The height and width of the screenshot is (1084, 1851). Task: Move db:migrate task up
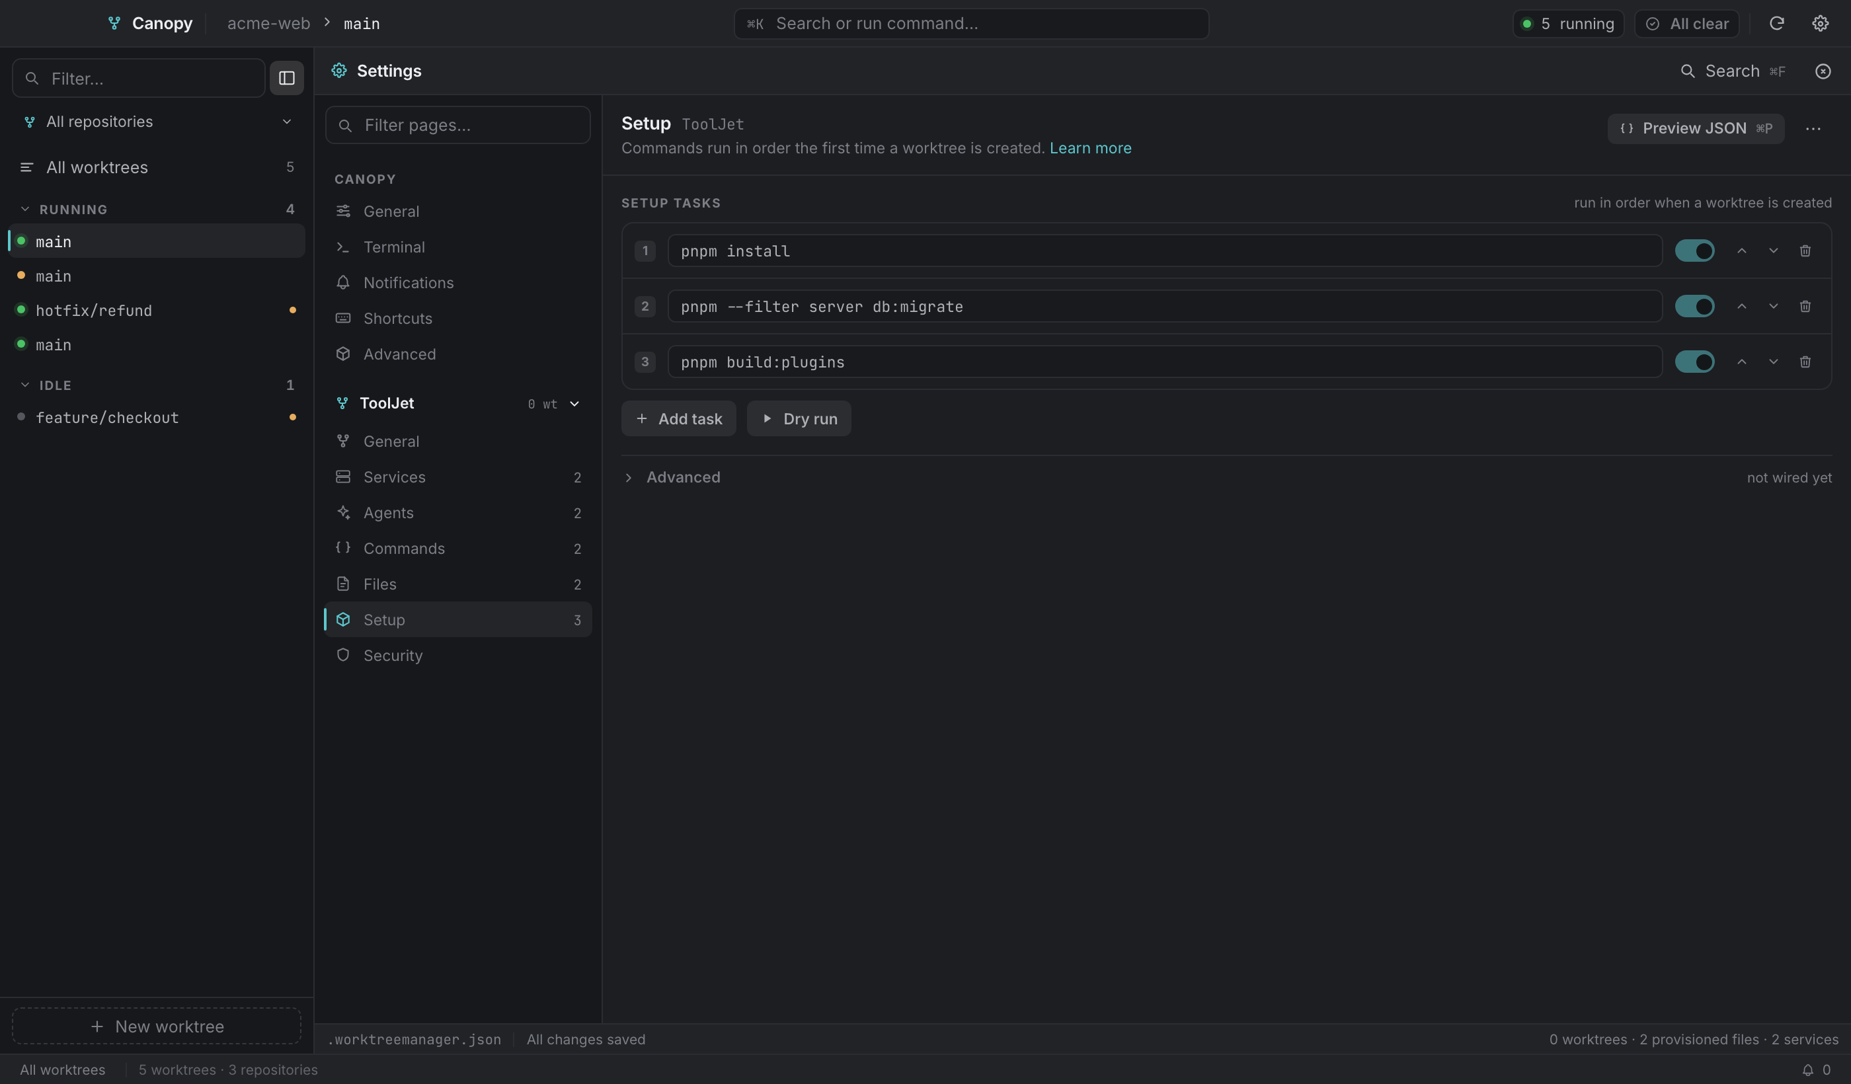pos(1741,306)
